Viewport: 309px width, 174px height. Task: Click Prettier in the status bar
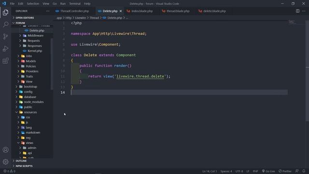click(x=285, y=171)
